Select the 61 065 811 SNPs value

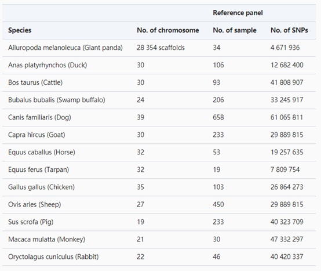[287, 117]
